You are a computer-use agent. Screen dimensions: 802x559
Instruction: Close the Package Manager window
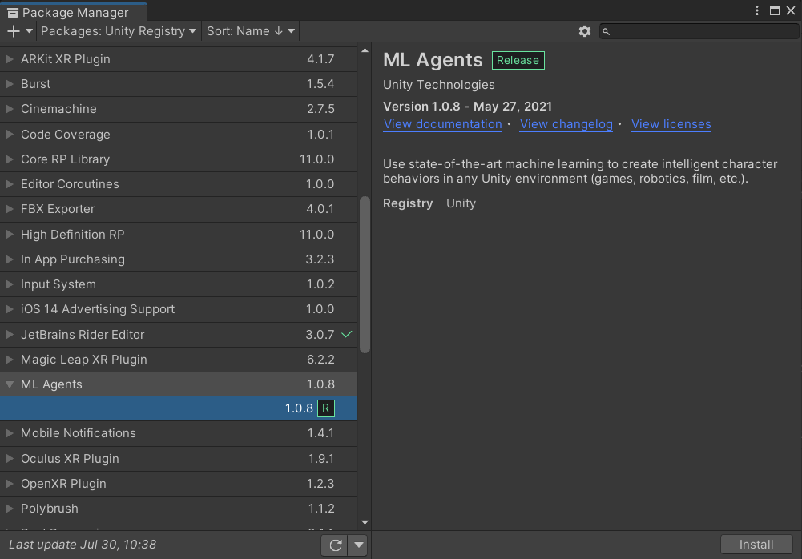[x=791, y=10]
